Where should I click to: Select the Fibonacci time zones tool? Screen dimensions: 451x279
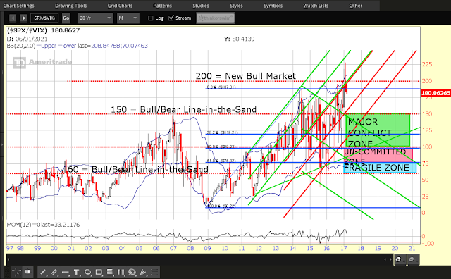[x=121, y=272]
